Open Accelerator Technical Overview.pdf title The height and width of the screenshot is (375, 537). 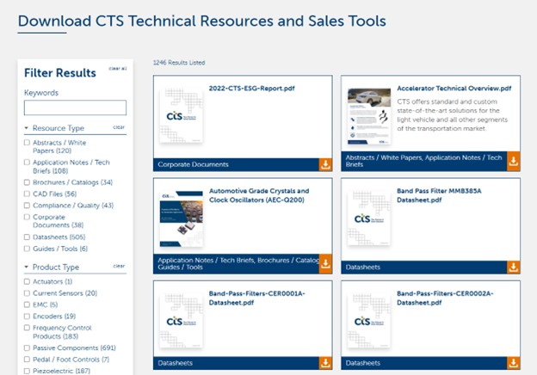point(454,89)
